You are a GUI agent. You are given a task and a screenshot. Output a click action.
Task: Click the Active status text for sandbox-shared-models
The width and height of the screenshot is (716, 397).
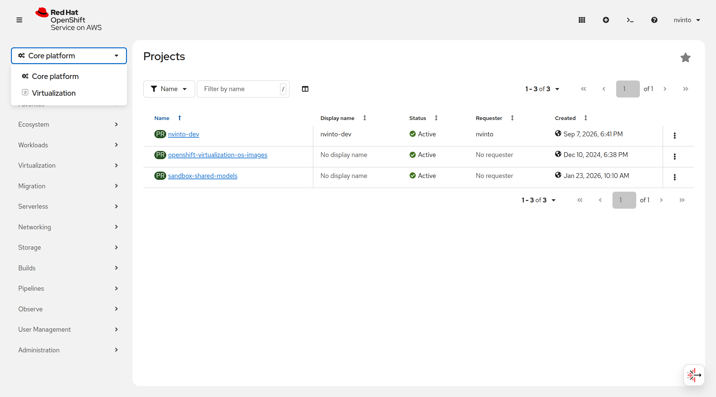427,176
